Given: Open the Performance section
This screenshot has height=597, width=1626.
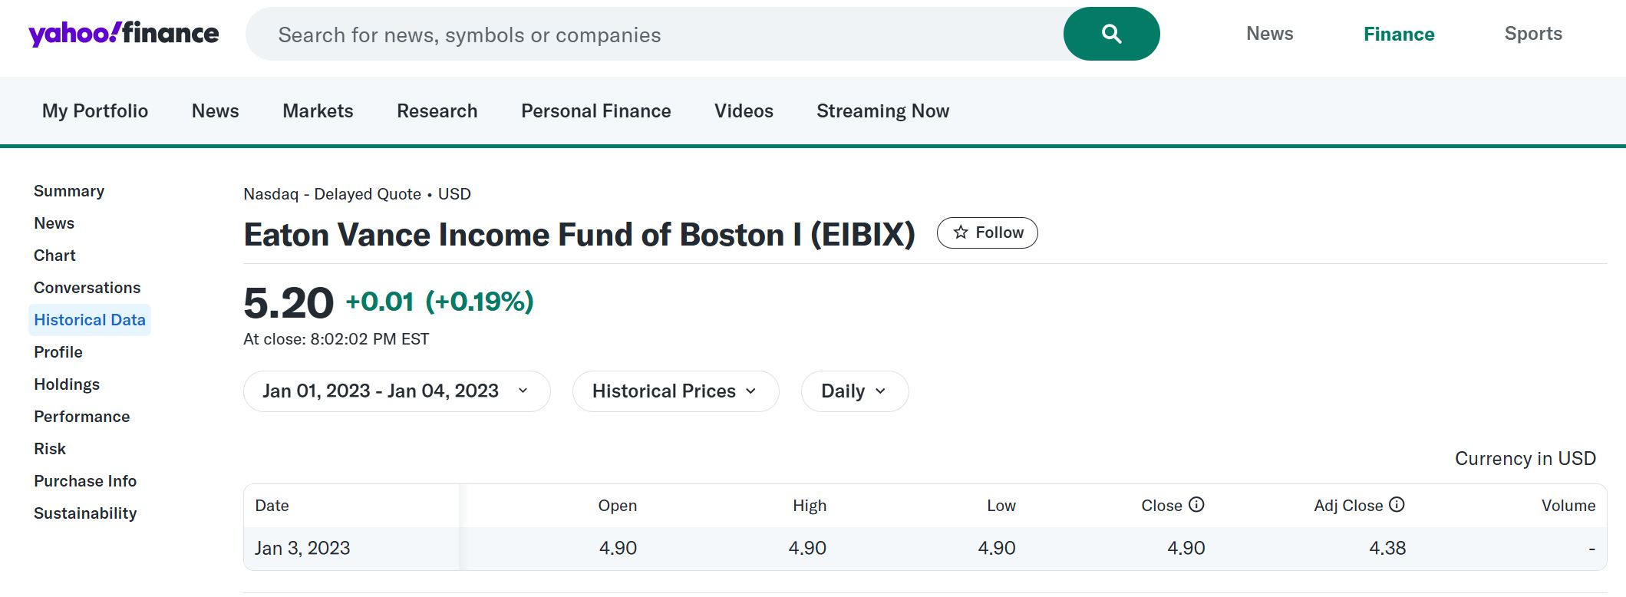Looking at the screenshot, I should [x=81, y=416].
